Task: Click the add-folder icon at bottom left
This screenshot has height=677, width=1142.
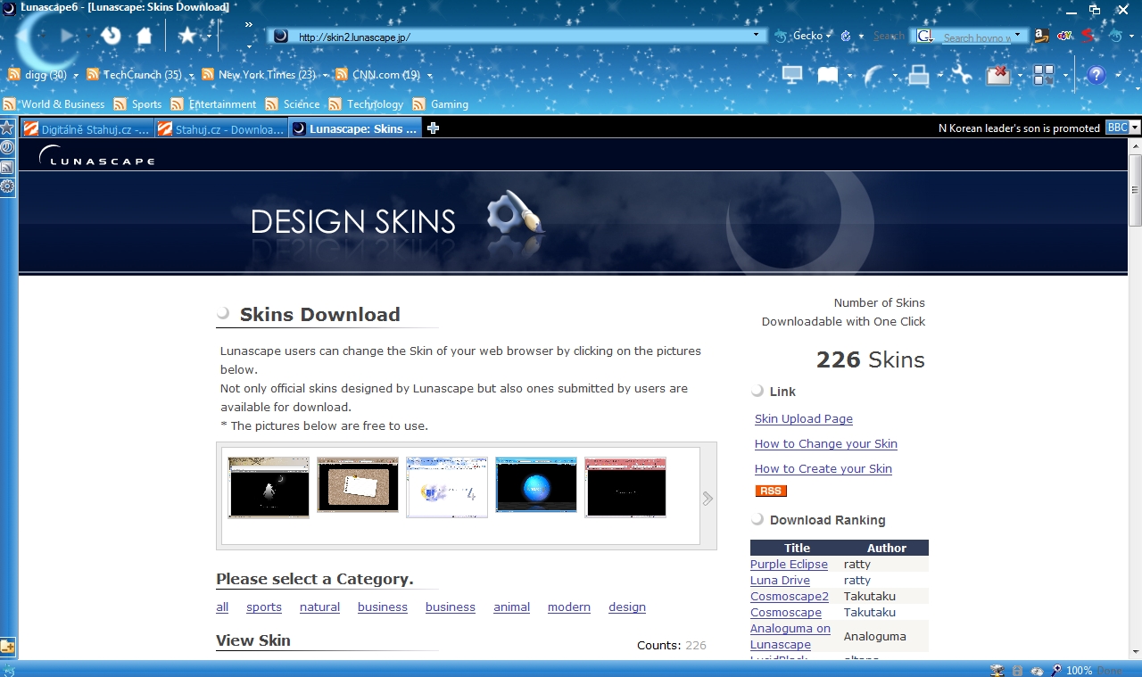Action: 7,647
